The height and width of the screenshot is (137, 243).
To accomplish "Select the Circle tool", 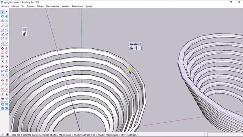I will pos(3,35).
